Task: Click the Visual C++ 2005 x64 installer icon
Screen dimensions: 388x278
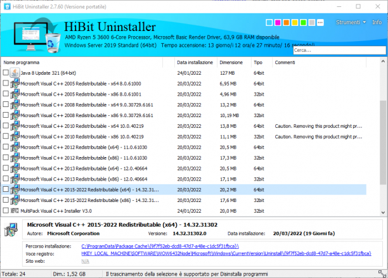Action: (15, 84)
